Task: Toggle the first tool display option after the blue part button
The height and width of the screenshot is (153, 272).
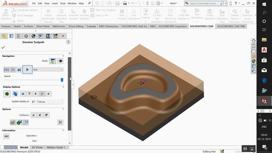Action: click(23, 94)
